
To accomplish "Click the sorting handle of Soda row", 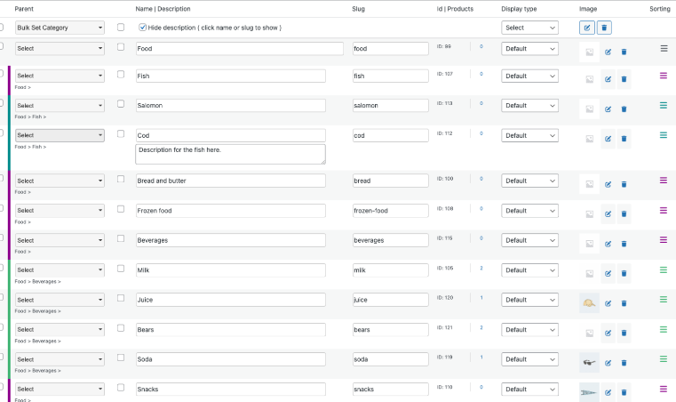I will [x=664, y=358].
